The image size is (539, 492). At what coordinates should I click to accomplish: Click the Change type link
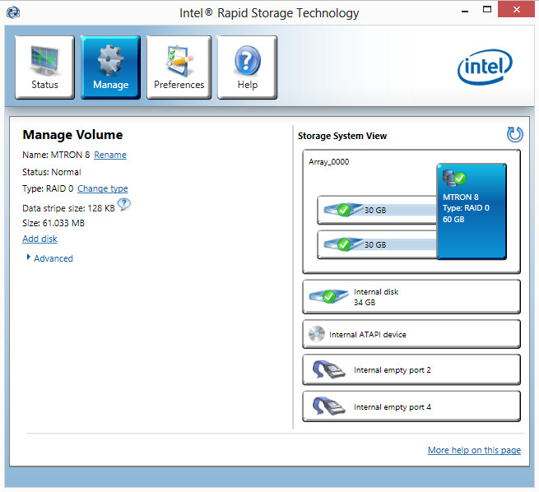click(102, 188)
